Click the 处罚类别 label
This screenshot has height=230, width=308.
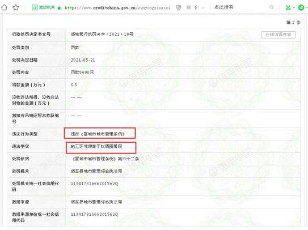(x=20, y=48)
